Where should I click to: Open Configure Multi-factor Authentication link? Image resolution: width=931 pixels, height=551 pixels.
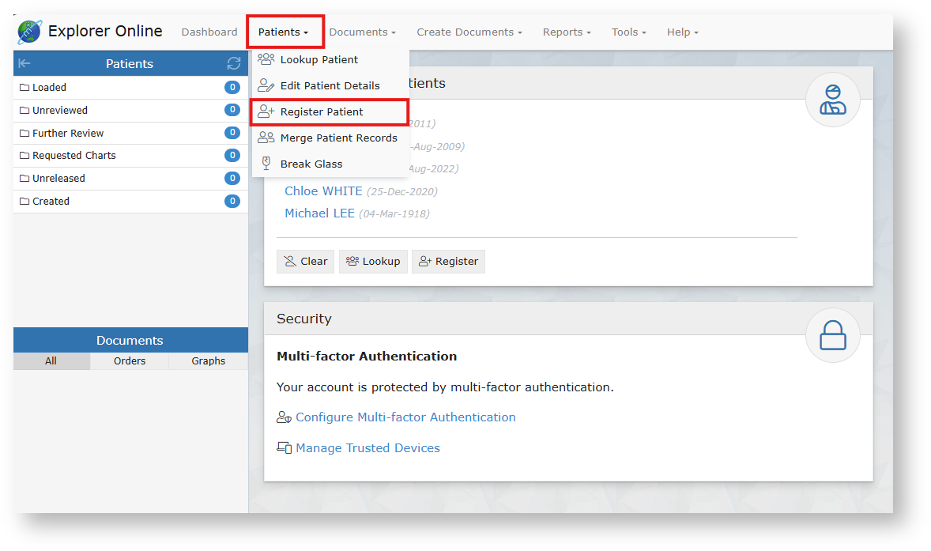tap(405, 417)
